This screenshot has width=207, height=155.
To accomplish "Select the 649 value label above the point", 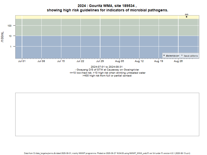I will click(x=187, y=14).
